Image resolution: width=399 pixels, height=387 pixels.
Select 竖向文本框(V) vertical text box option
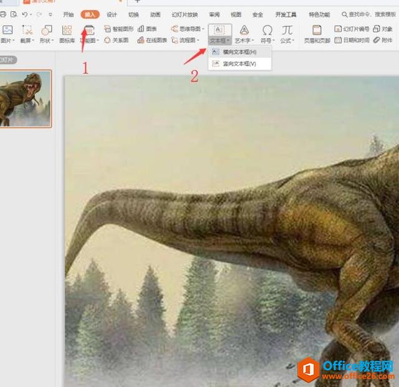click(x=239, y=64)
